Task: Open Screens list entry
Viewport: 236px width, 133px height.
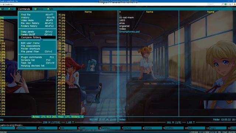Action: [x=37, y=60]
